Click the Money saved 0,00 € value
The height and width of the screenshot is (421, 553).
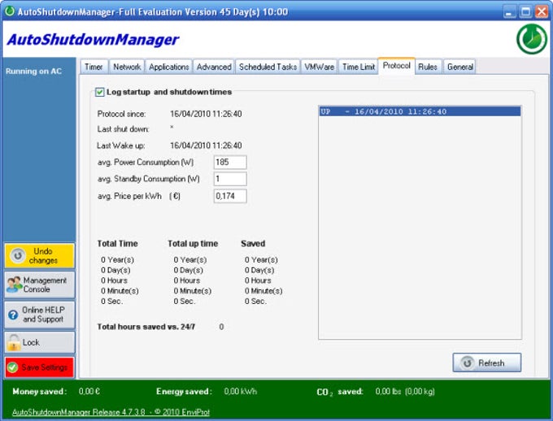coord(89,392)
